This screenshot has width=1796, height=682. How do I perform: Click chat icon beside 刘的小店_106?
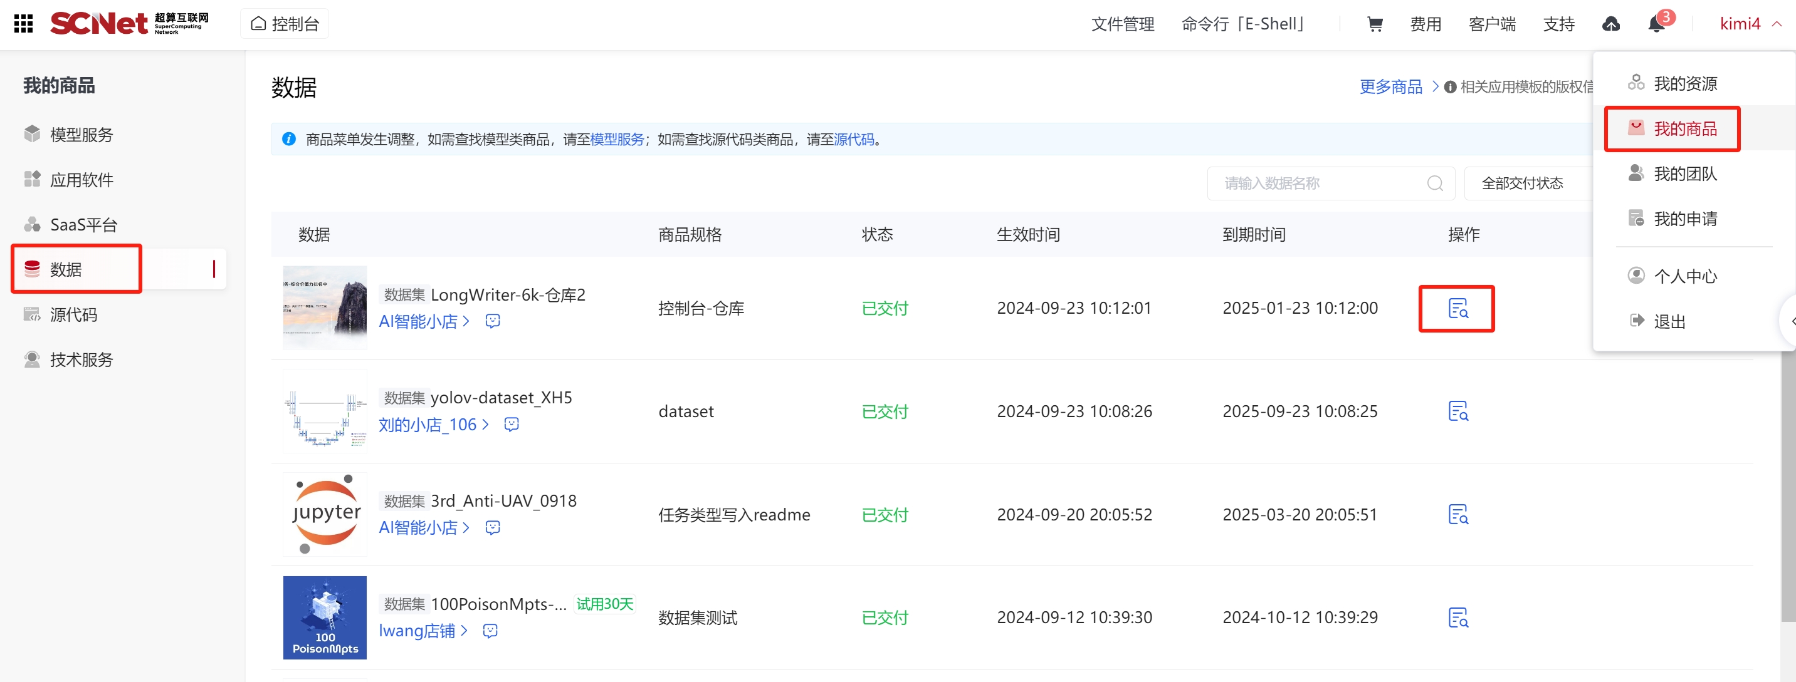point(511,424)
